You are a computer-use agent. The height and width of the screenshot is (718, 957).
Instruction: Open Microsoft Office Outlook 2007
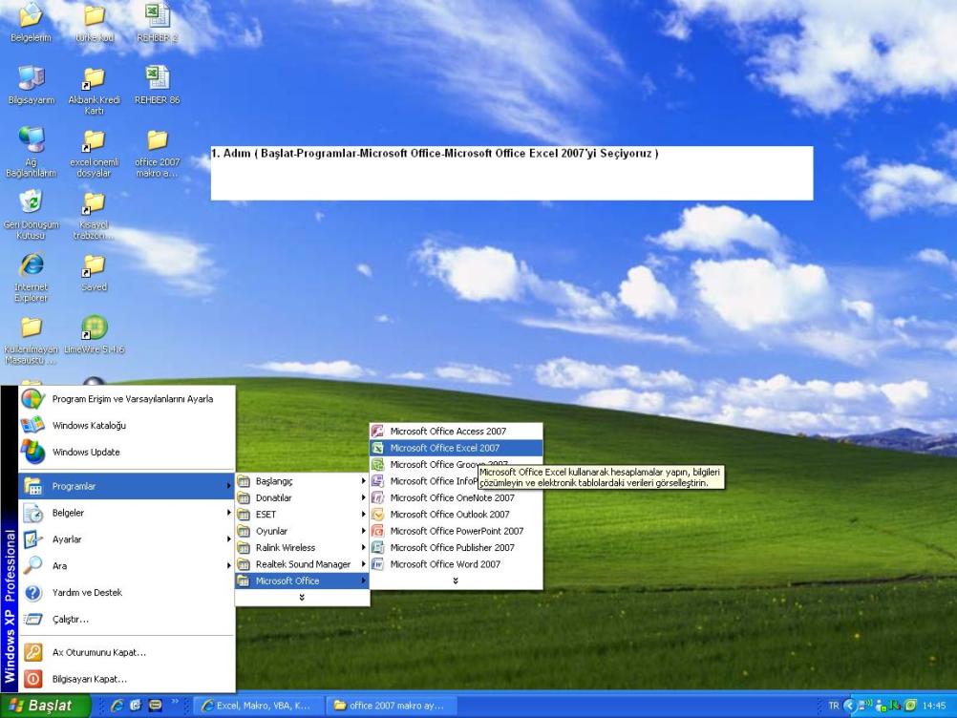click(x=456, y=515)
